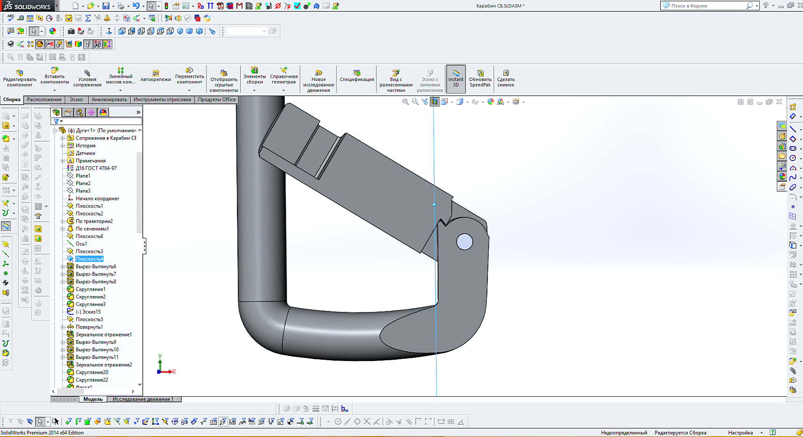
Task: Open dropdown under Вставить компоненты
Action: click(54, 90)
